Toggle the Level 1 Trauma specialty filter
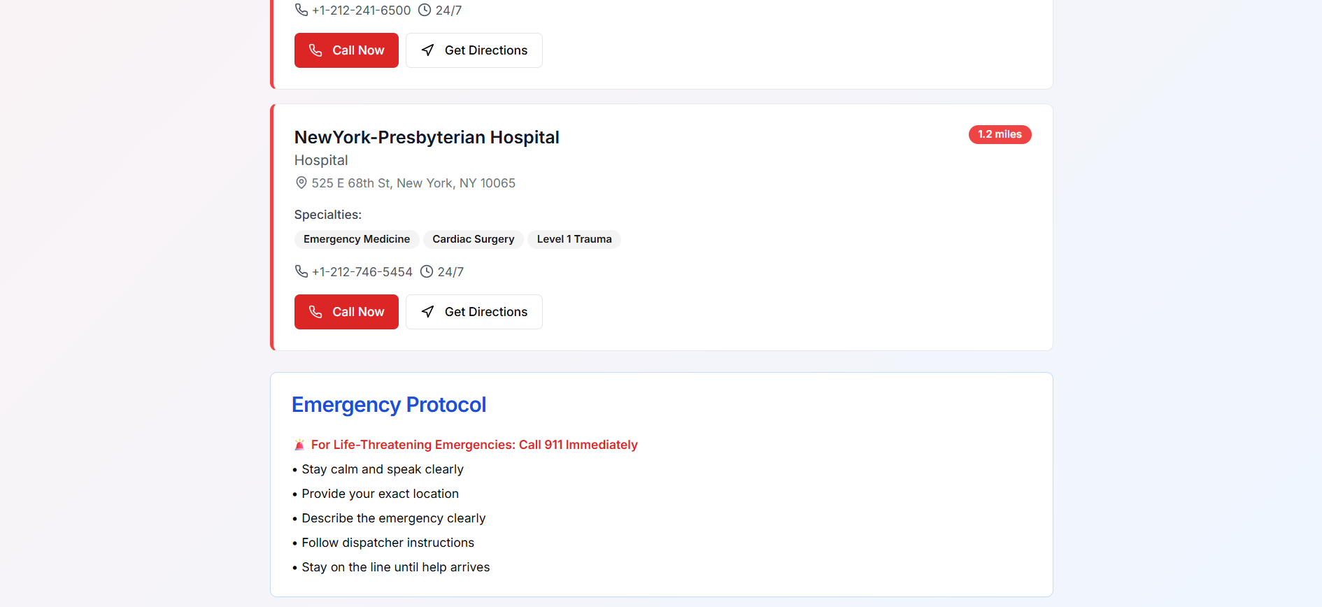 (574, 239)
